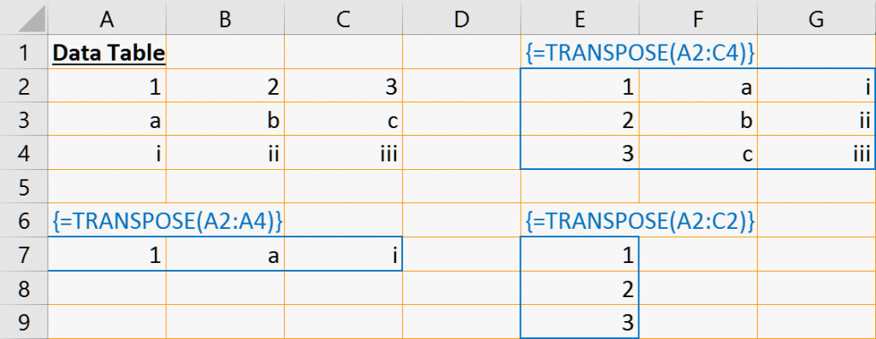Select cell E9 containing 3
Screen dimensions: 876x339
point(580,322)
